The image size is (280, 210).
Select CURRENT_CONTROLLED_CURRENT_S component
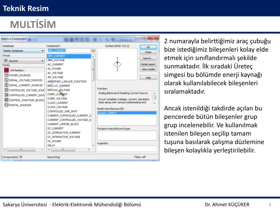coord(69,116)
